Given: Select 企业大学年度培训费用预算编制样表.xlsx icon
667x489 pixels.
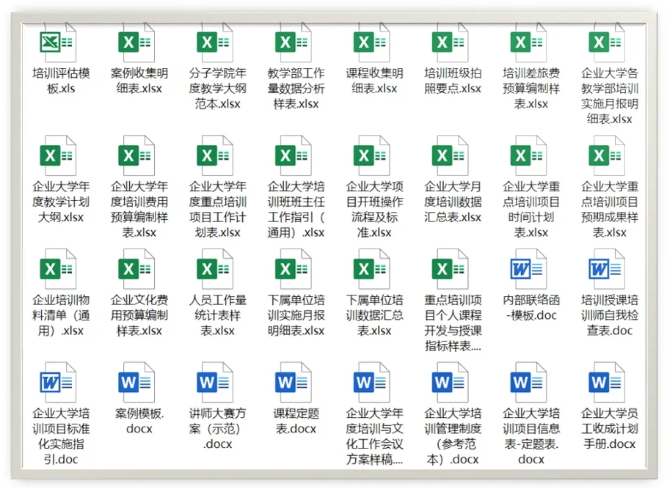Looking at the screenshot, I should coord(136,155).
